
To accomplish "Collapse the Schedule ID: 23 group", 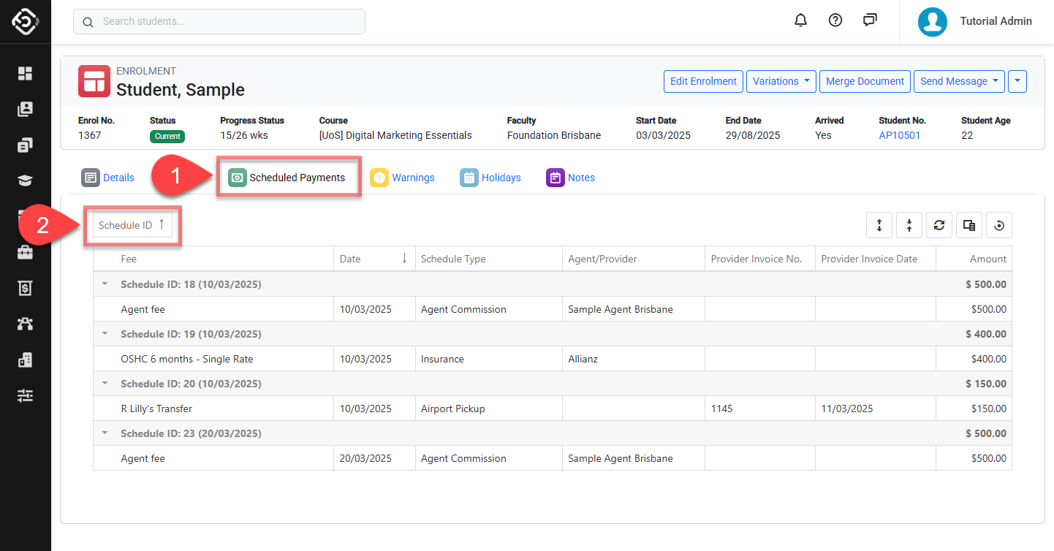I will (x=105, y=433).
